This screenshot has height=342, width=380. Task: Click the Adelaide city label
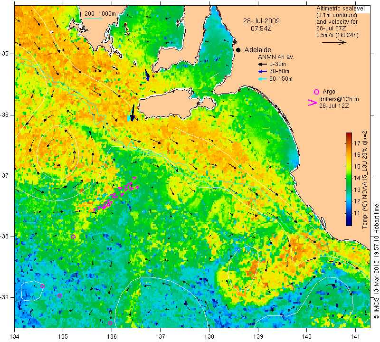point(257,50)
